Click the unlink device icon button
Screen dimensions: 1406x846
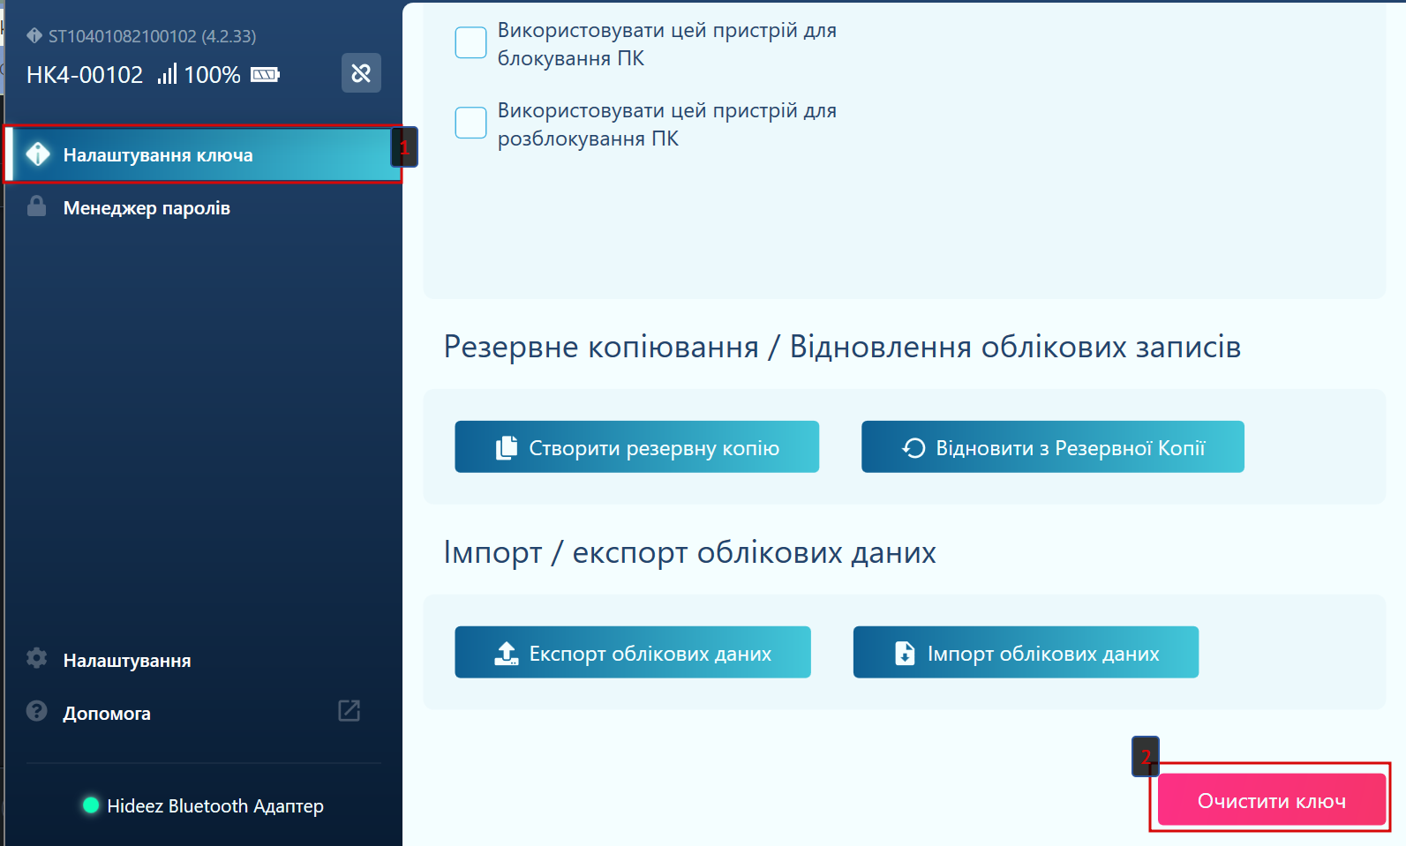361,72
